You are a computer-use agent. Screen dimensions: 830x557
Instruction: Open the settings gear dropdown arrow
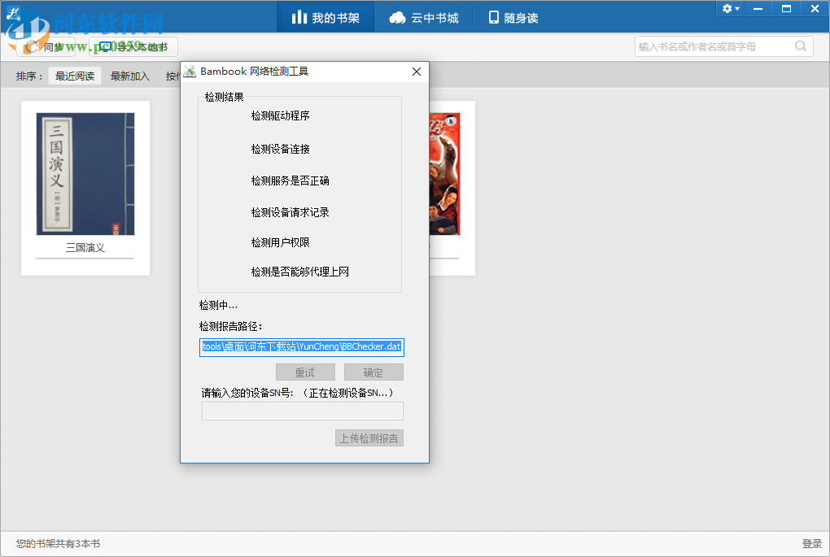(x=738, y=8)
